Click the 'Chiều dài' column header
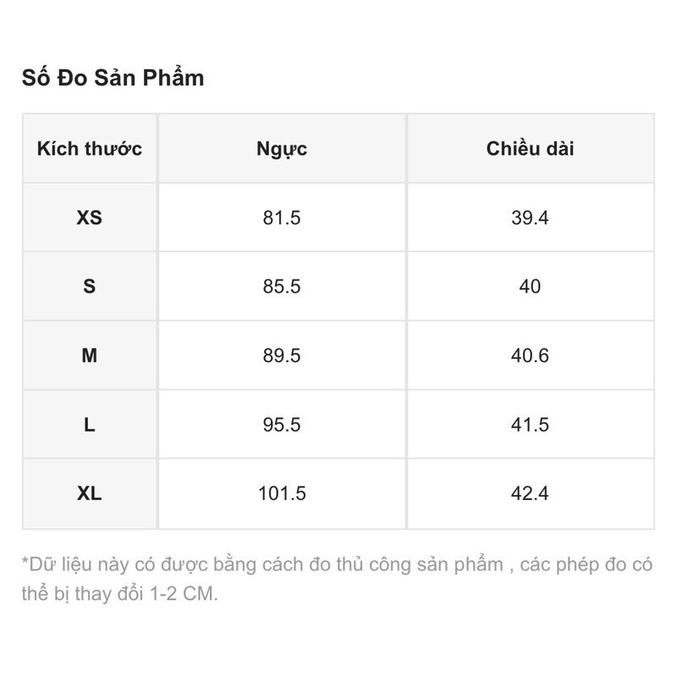The width and height of the screenshot is (677, 677). [x=531, y=149]
